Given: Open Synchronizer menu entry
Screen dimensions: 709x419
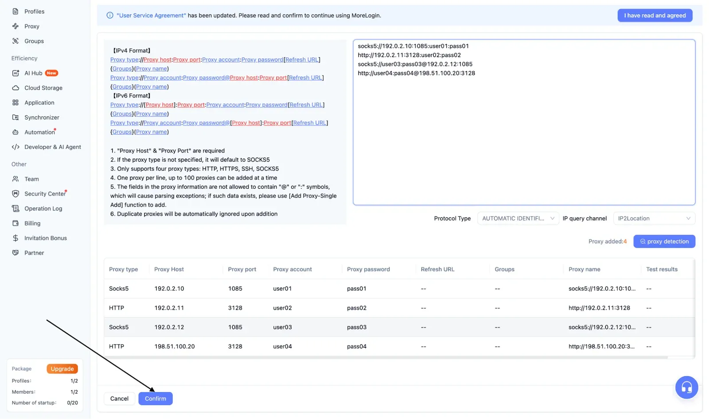Looking at the screenshot, I should tap(42, 117).
